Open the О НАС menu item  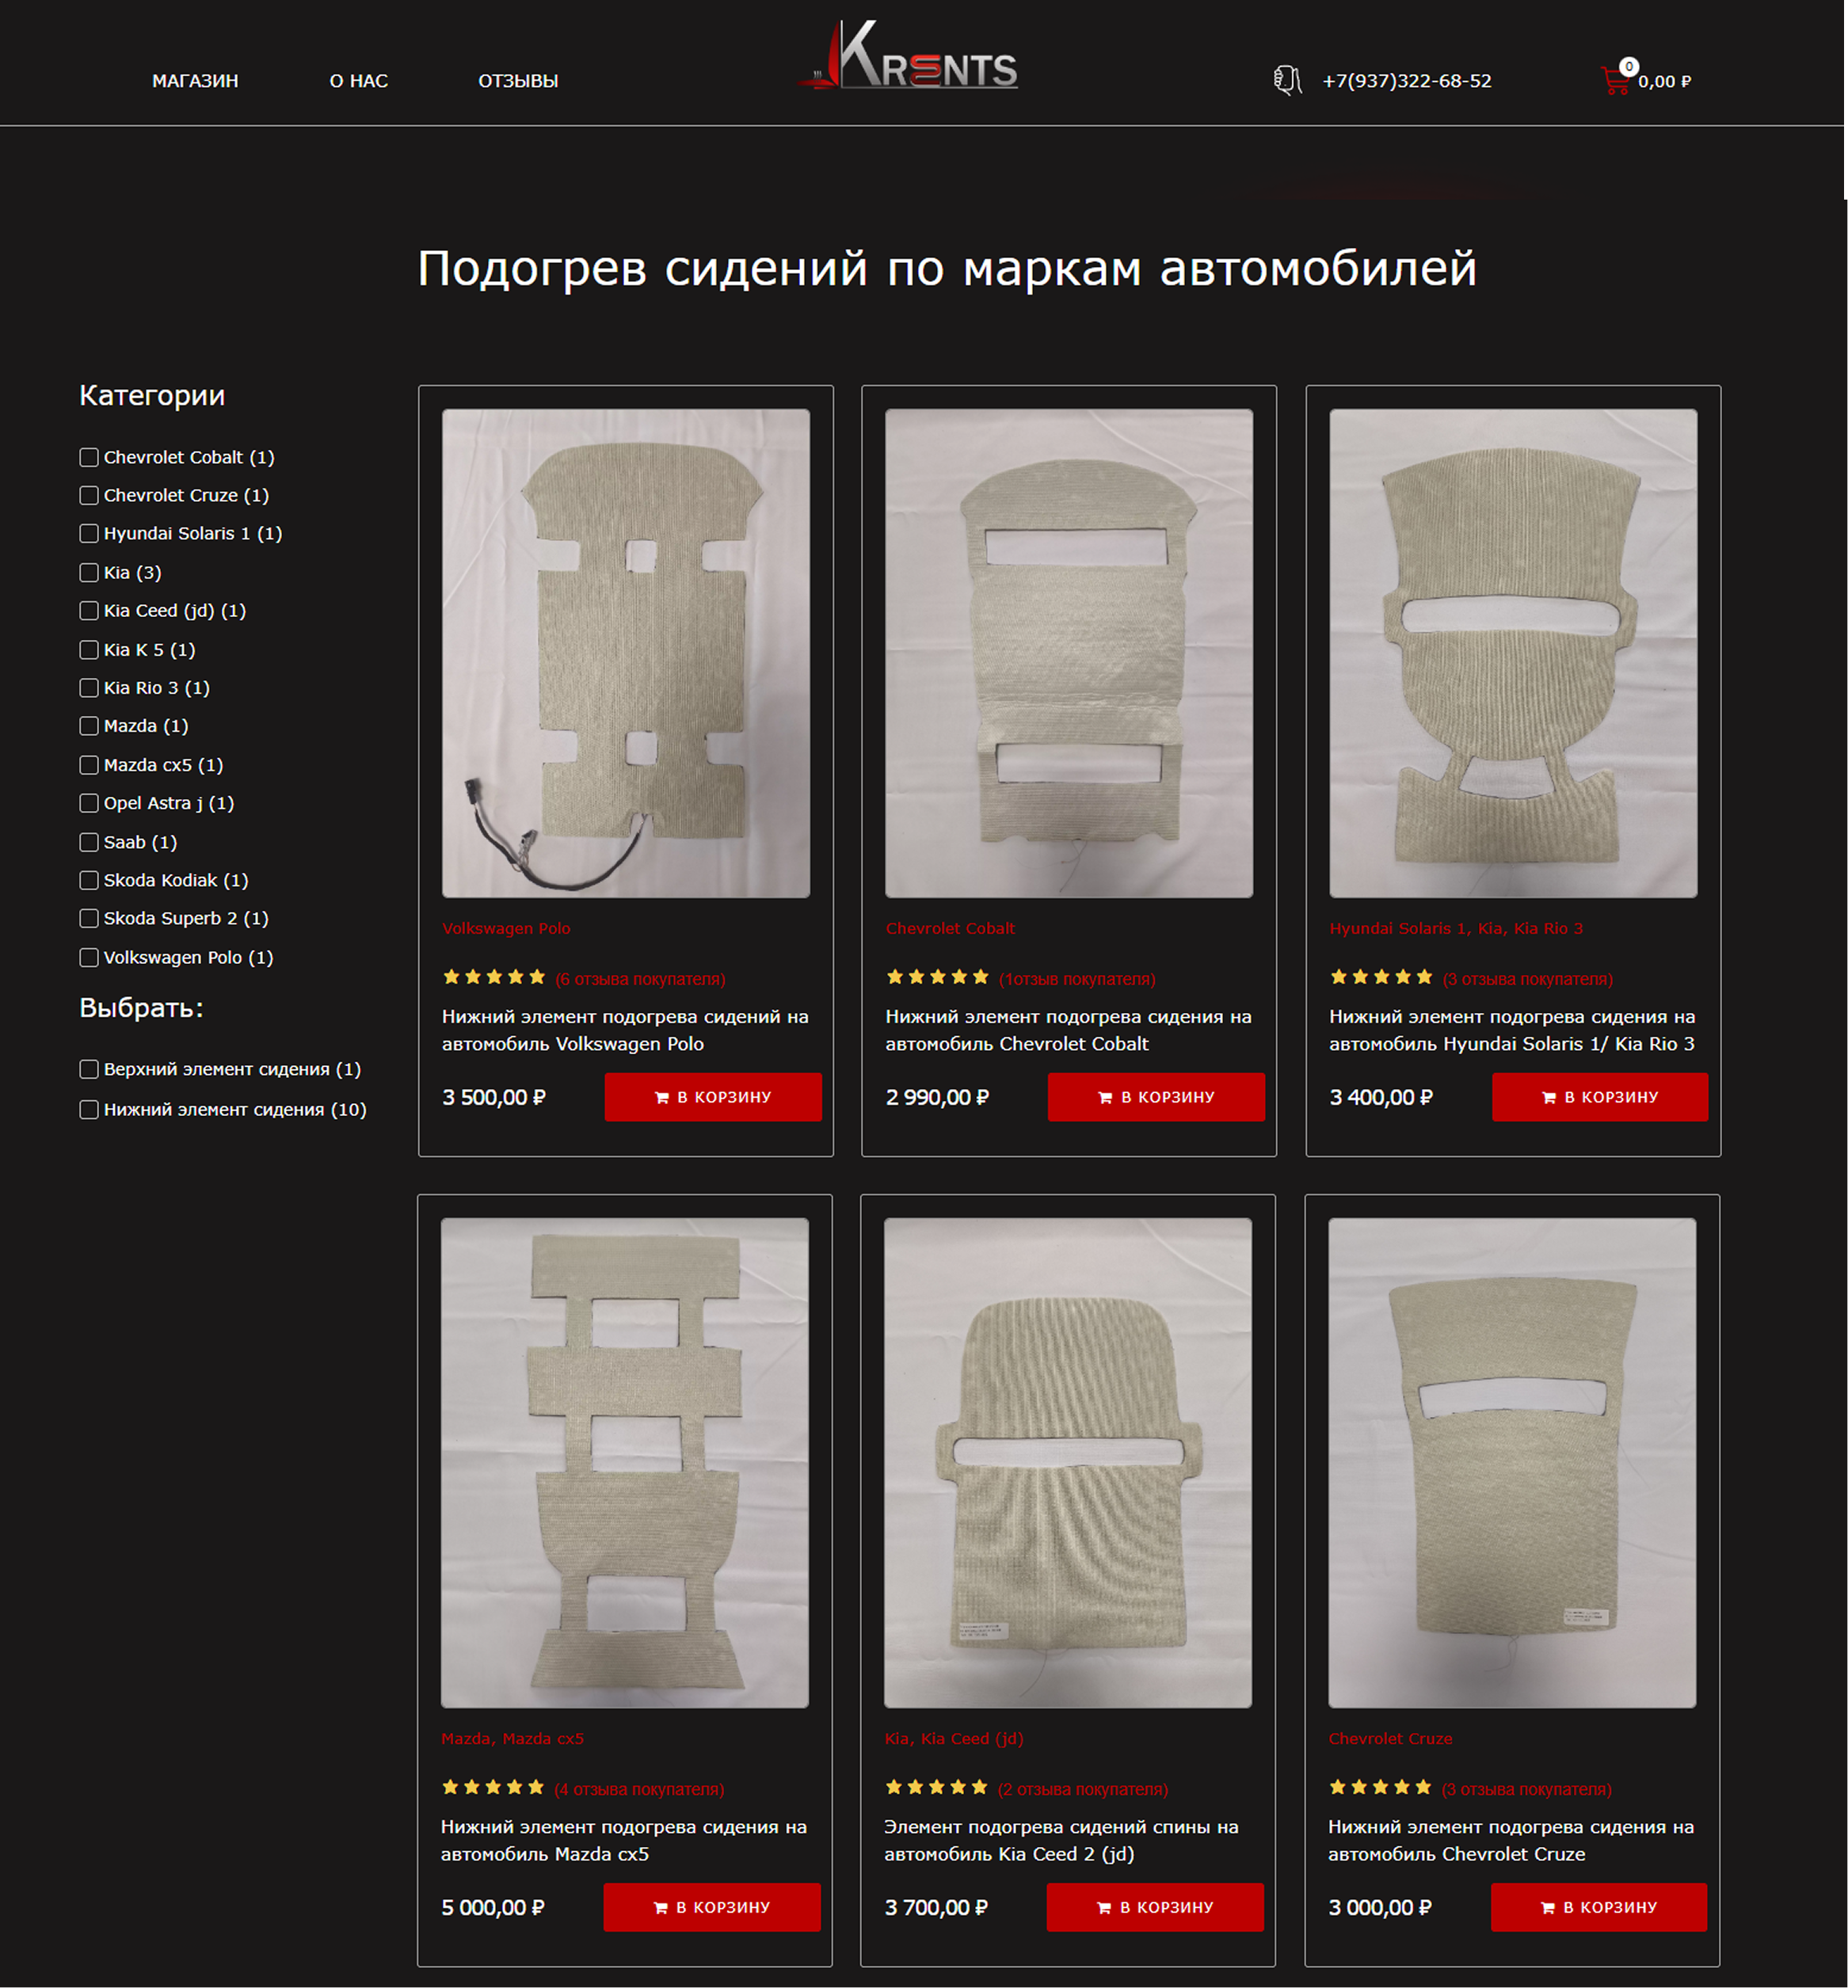[359, 81]
